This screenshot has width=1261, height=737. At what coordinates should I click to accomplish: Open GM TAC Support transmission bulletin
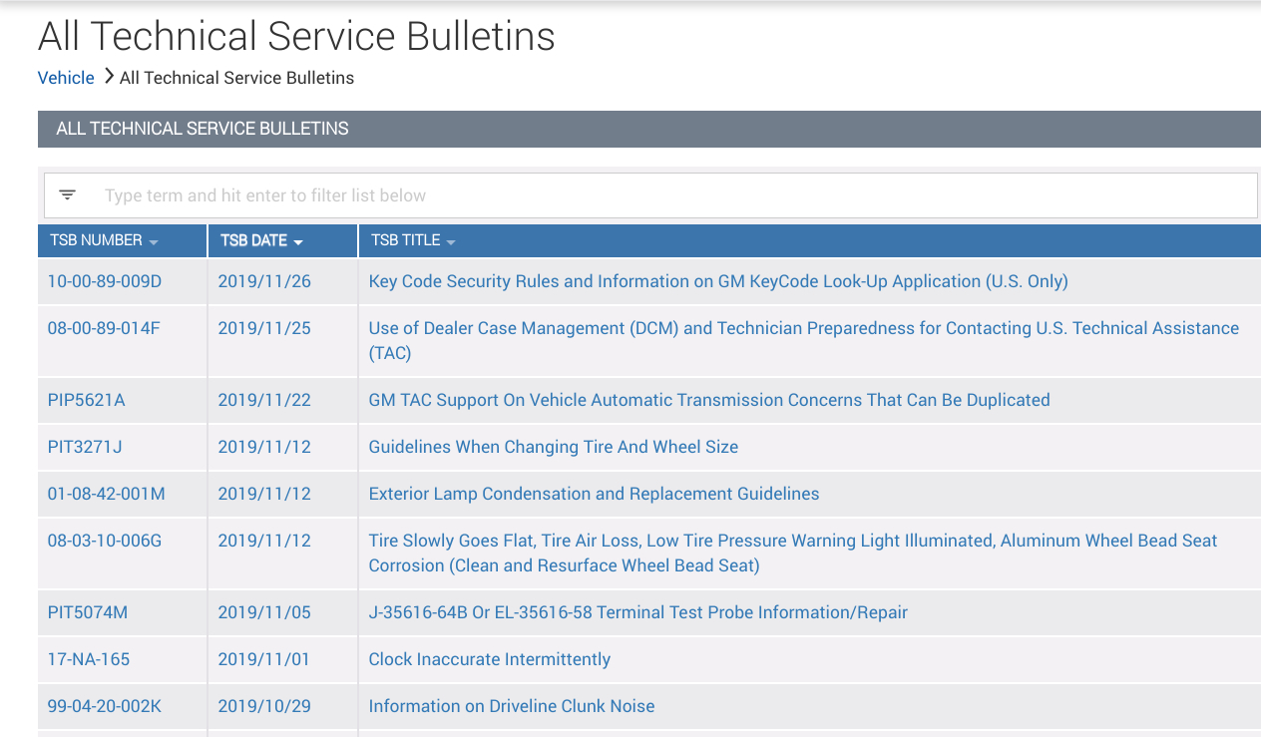[x=709, y=400]
